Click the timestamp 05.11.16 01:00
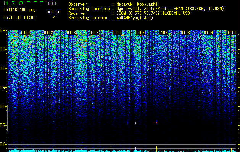 coord(19,17)
